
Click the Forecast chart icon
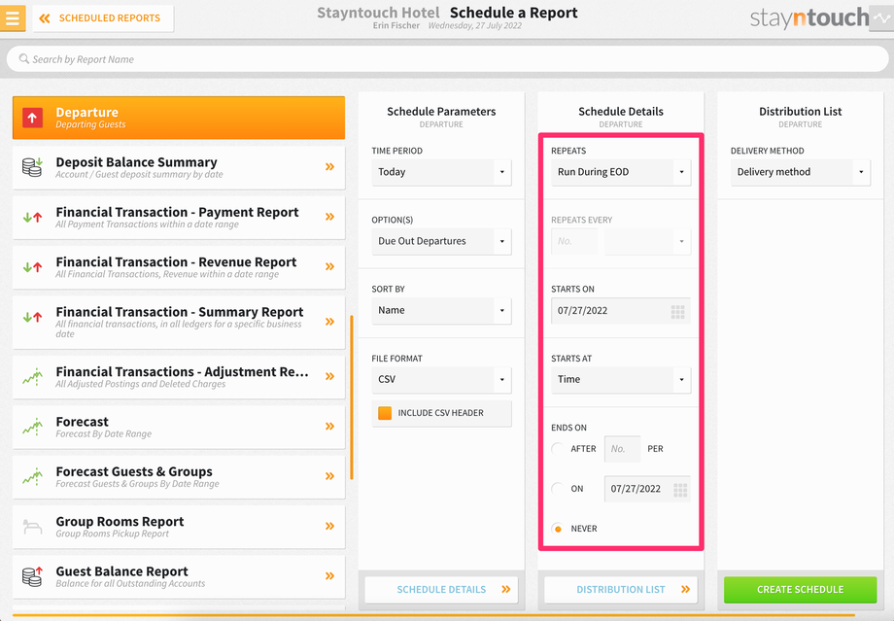tap(32, 426)
